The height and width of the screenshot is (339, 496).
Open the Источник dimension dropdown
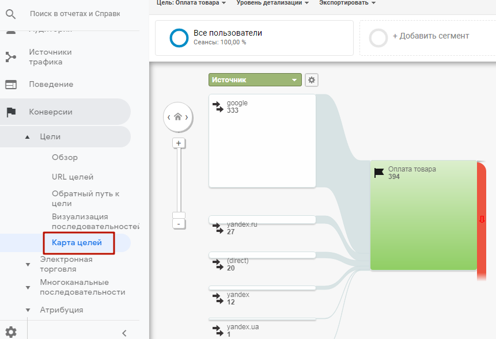tap(255, 80)
